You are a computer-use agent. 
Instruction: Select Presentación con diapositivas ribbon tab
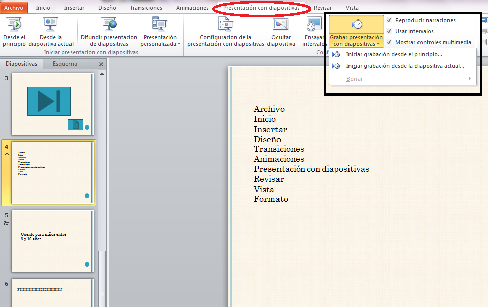[261, 8]
